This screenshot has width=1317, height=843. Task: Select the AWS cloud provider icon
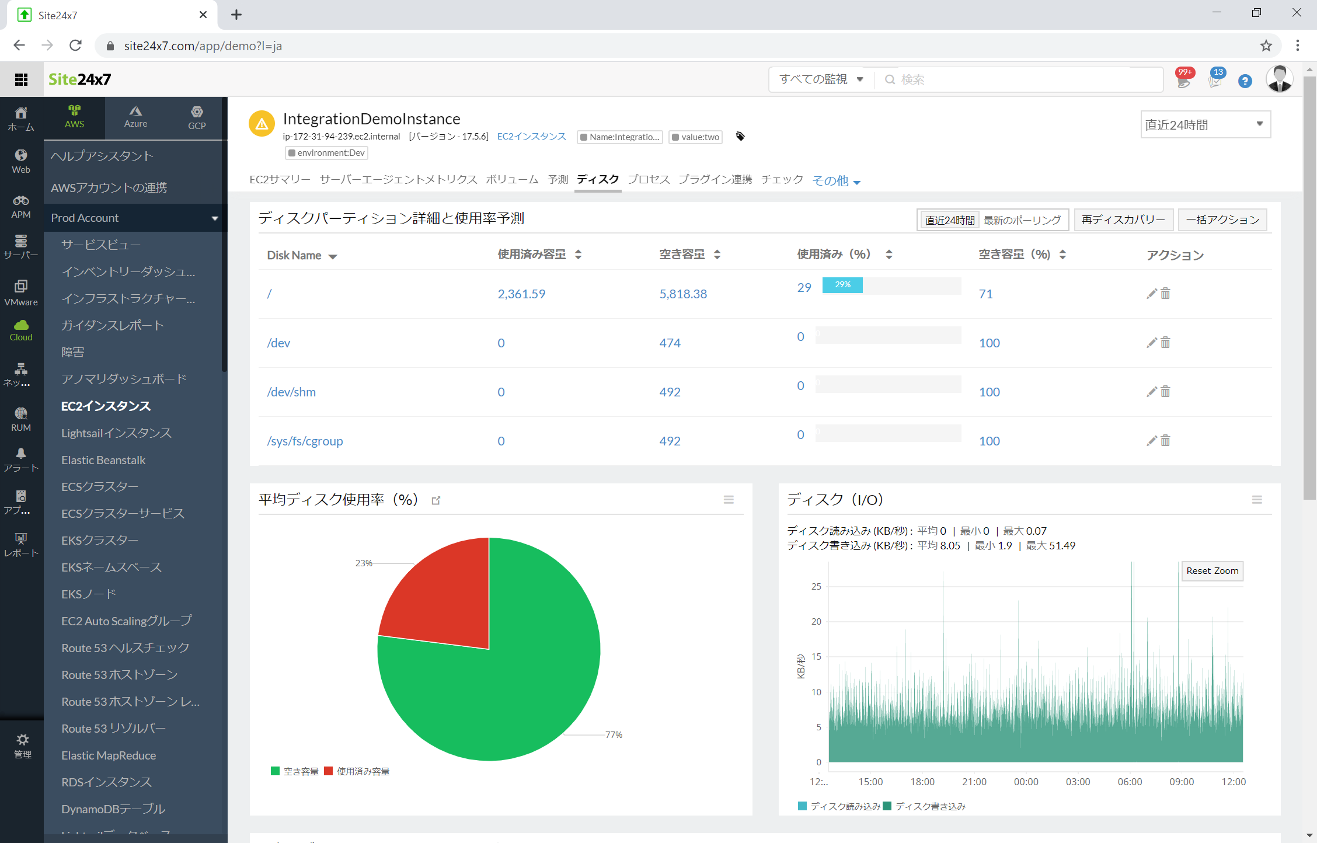pyautogui.click(x=74, y=117)
